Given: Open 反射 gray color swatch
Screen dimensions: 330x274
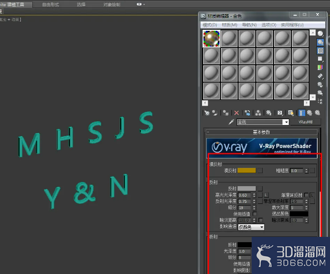Looking at the screenshot, I should 246,188.
